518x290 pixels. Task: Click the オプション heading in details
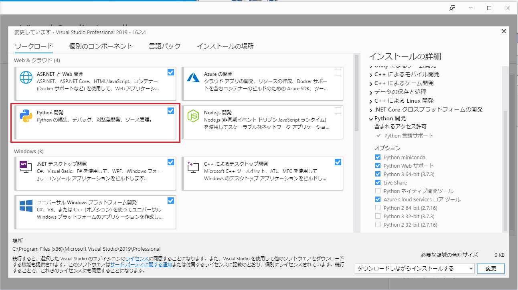point(387,148)
